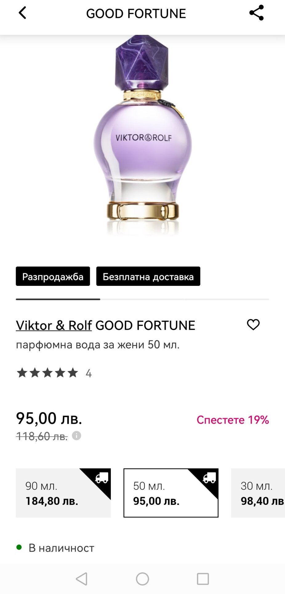
Task: Select the 90 мл. size option
Action: tap(63, 493)
